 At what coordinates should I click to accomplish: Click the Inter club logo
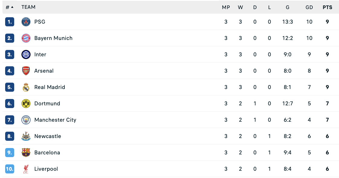[x=26, y=54]
